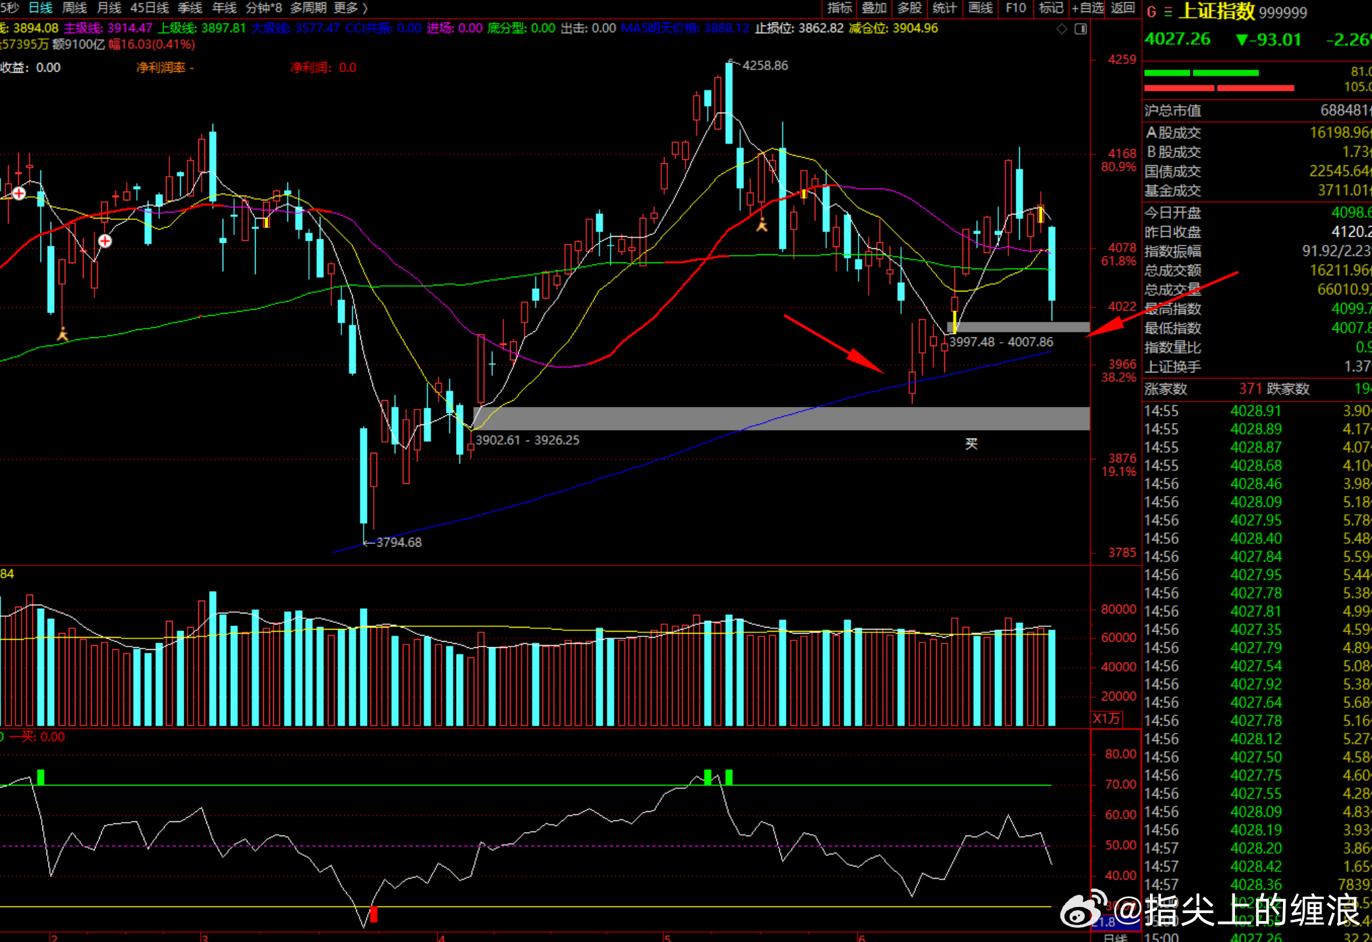Open the 45日线 period tab
The width and height of the screenshot is (1372, 942).
(149, 7)
